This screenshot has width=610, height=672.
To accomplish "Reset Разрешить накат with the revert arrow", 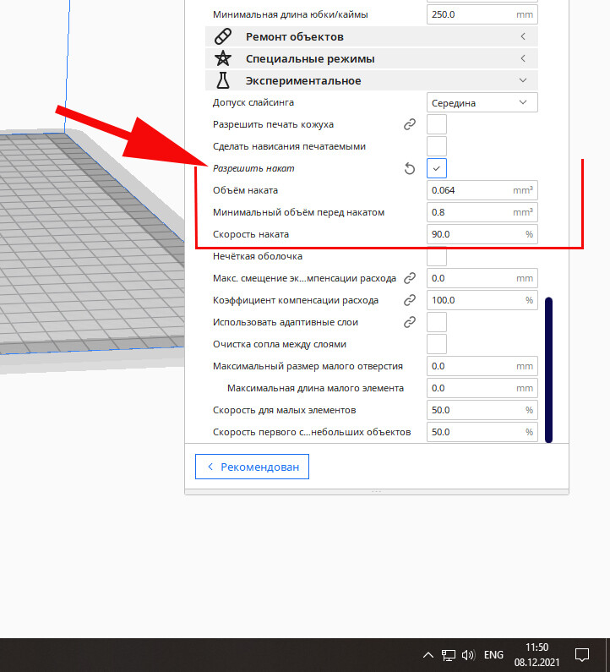I will click(410, 168).
